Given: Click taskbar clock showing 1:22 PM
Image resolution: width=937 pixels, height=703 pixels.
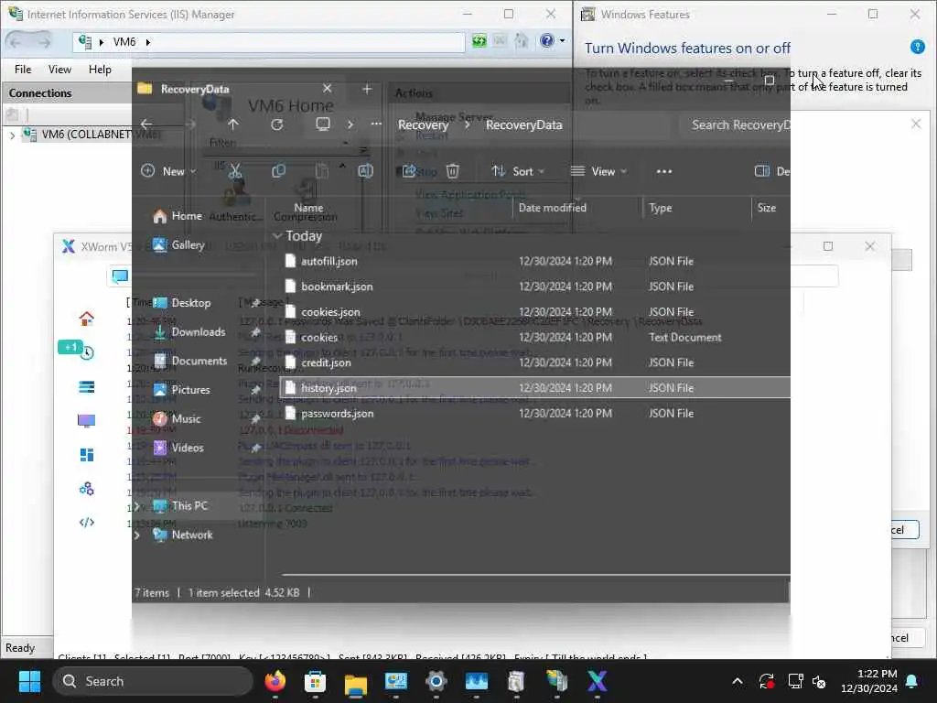Looking at the screenshot, I should pyautogui.click(x=869, y=681).
